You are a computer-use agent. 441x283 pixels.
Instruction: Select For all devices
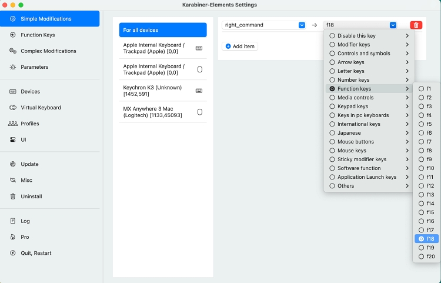pyautogui.click(x=163, y=30)
